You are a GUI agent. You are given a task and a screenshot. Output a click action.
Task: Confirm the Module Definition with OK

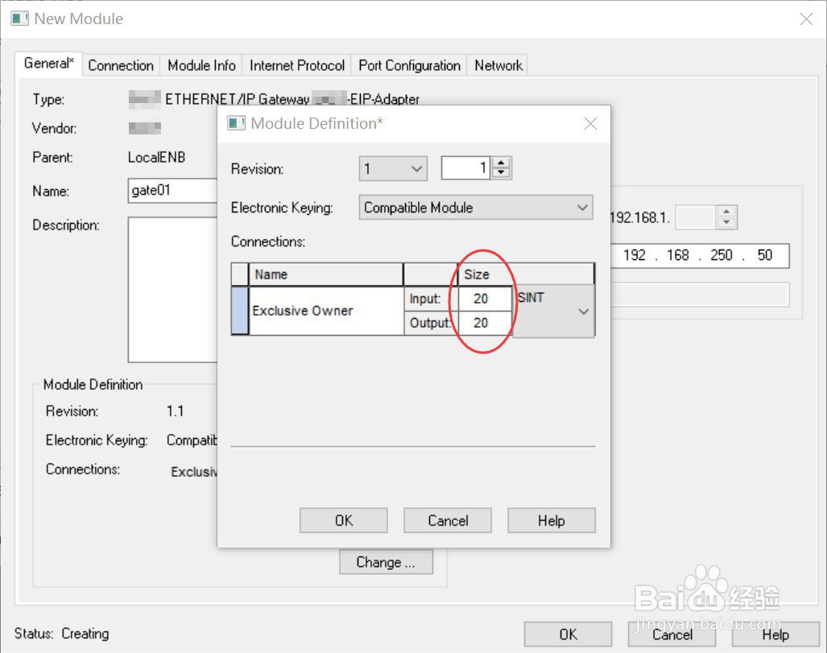[343, 520]
